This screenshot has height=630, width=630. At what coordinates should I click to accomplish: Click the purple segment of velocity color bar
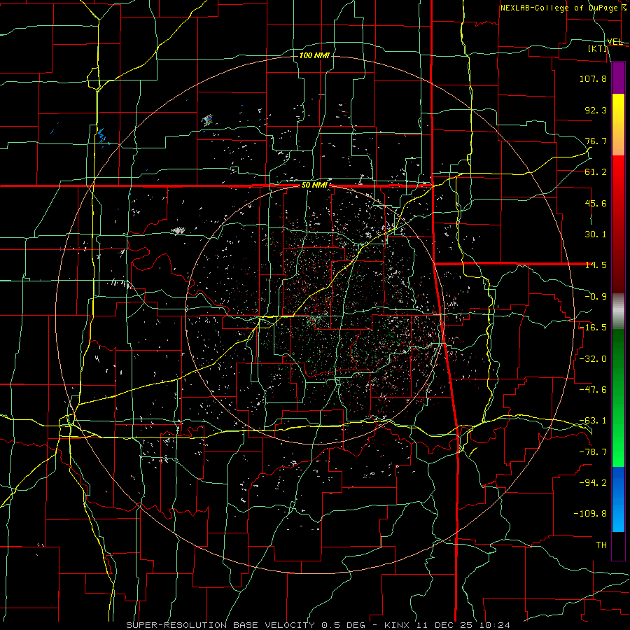[618, 78]
